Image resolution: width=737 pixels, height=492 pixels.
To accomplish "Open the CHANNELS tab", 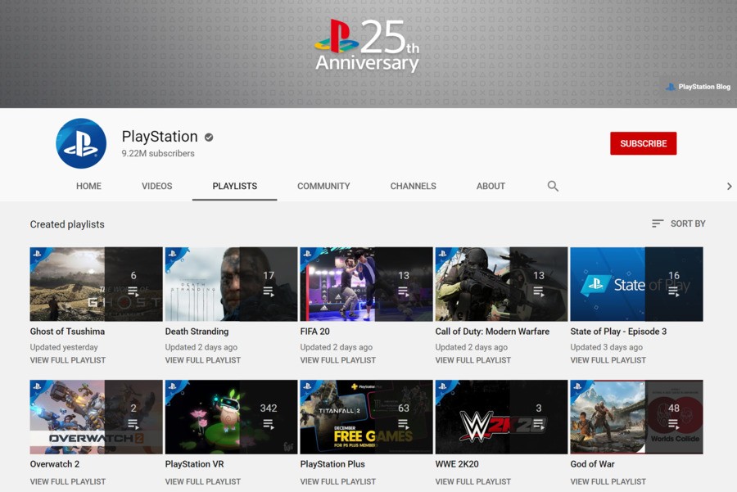I will coord(414,186).
